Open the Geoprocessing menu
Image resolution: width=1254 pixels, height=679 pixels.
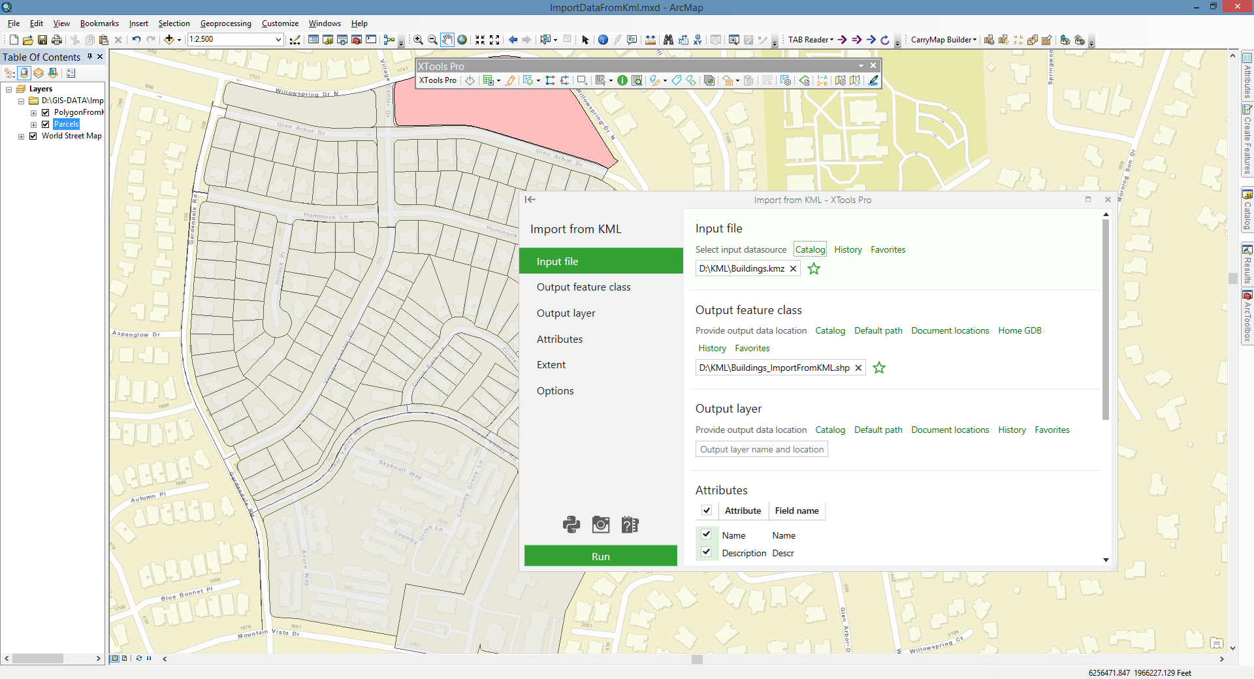click(225, 24)
